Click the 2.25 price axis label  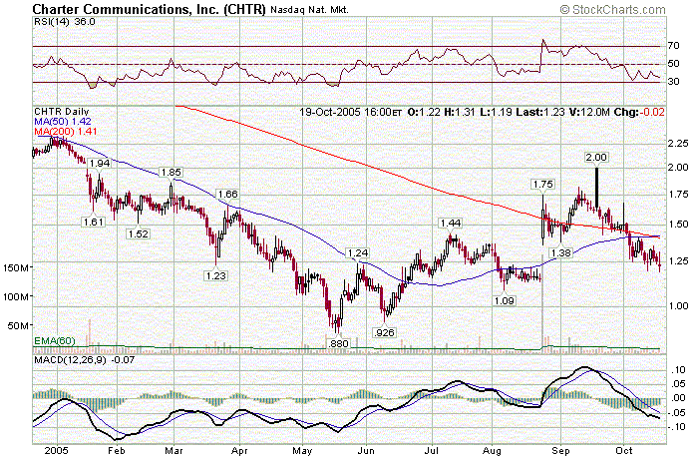point(678,144)
